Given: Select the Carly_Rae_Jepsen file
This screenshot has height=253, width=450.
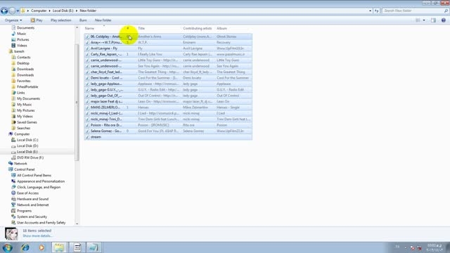Looking at the screenshot, I should coord(168,54).
